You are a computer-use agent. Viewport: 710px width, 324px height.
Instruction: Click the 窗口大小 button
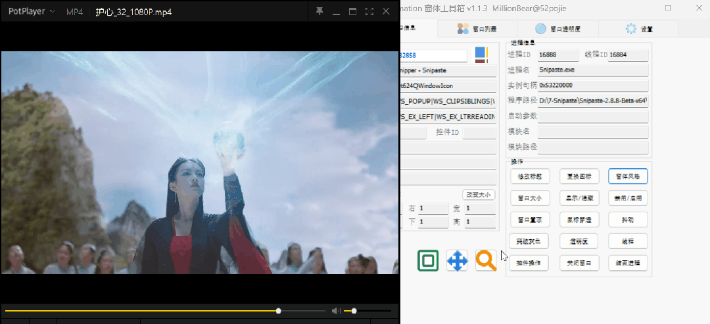(530, 198)
